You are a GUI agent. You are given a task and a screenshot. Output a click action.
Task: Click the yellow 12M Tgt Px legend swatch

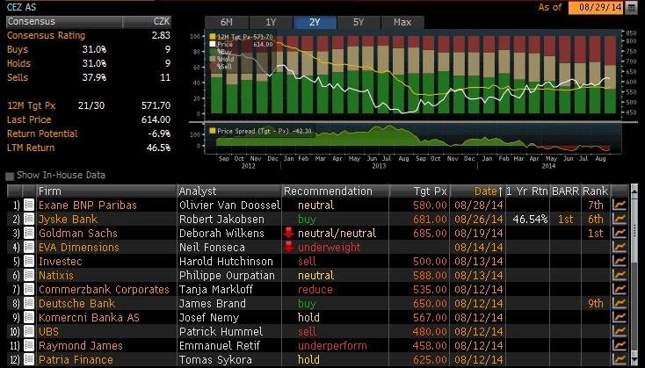(x=213, y=37)
